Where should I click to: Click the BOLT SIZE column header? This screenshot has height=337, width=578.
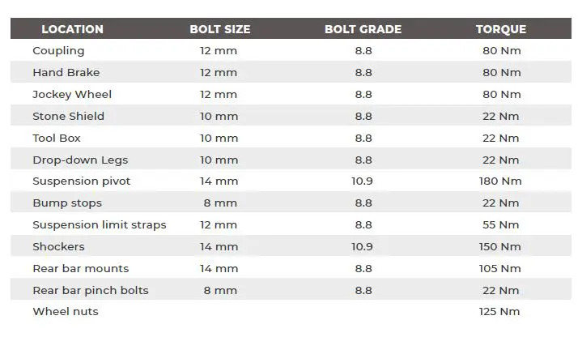219,29
